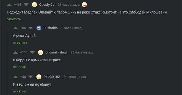Click the Patrick102 avatar picture
The height and width of the screenshot is (95, 182).
tap(39, 77)
